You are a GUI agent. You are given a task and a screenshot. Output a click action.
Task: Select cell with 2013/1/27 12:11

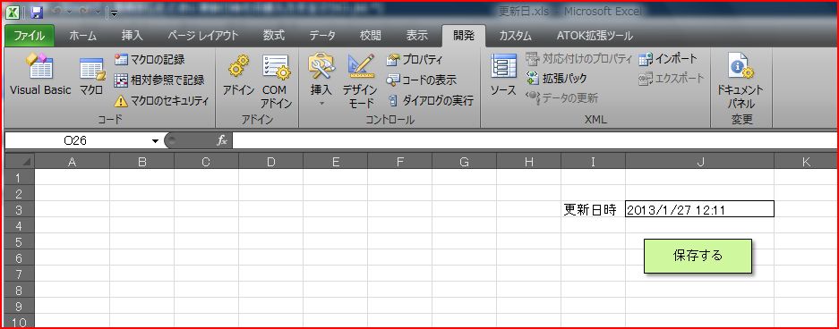699,209
